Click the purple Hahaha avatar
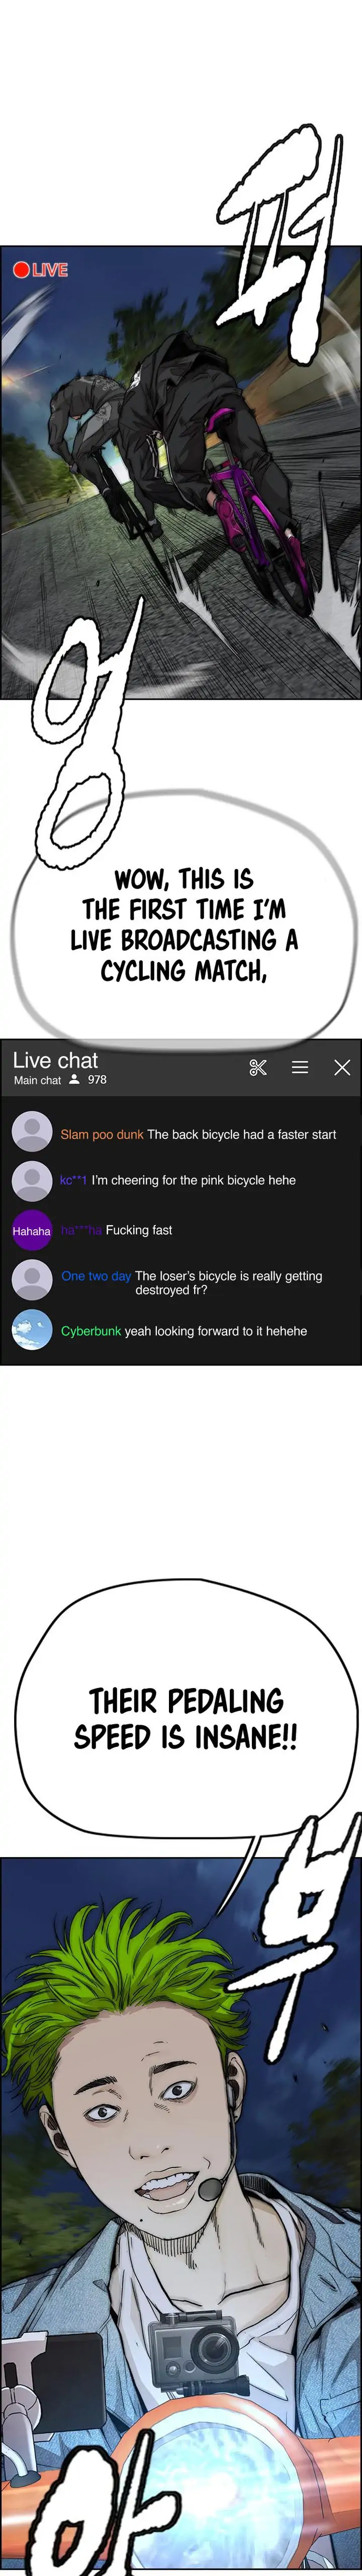This screenshot has height=2576, width=362. [x=32, y=1230]
